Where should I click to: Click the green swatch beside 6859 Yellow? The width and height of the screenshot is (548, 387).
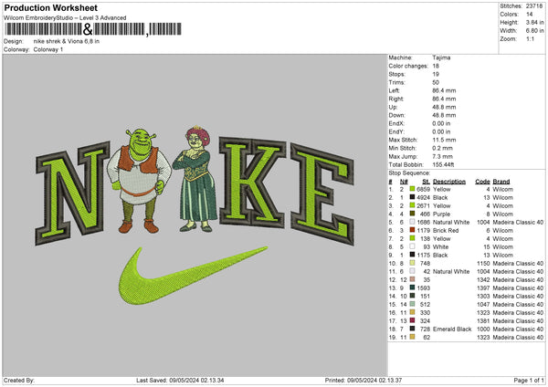(x=412, y=189)
